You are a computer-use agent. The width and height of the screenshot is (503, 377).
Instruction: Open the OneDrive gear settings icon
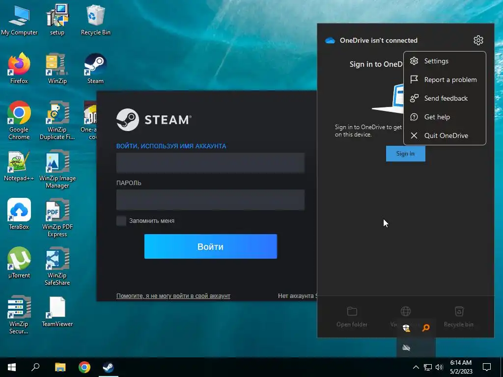click(x=478, y=40)
